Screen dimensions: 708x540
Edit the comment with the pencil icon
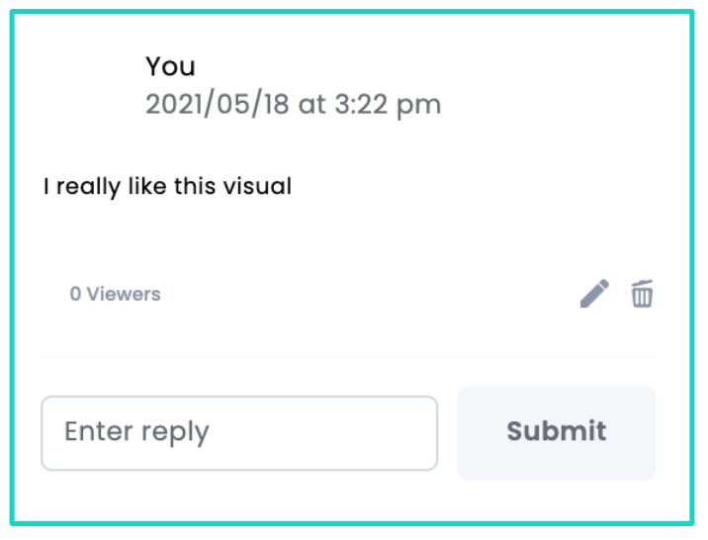click(x=594, y=294)
